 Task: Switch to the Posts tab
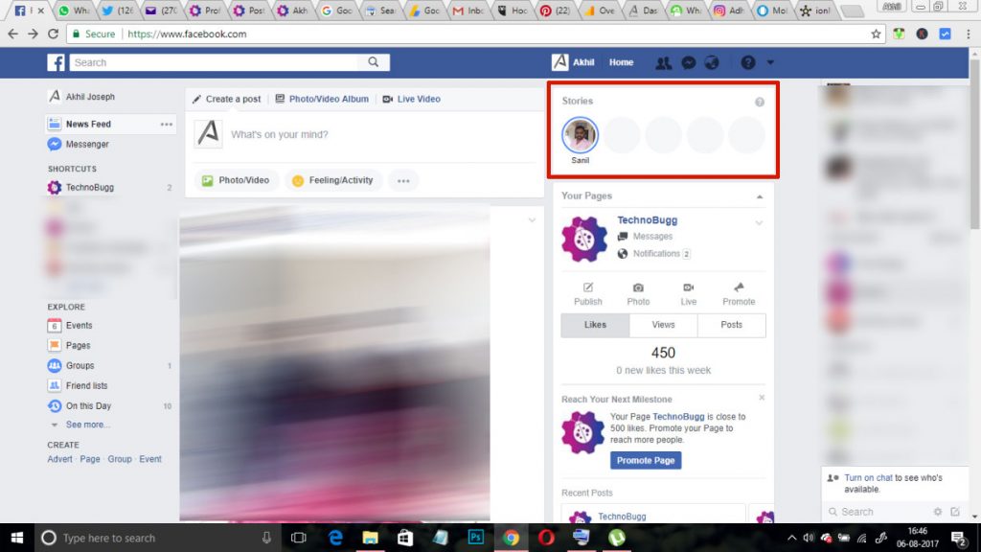click(x=731, y=325)
